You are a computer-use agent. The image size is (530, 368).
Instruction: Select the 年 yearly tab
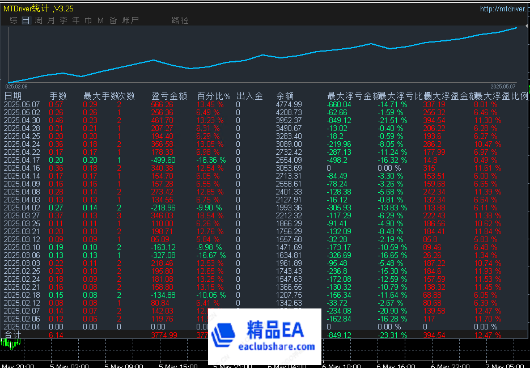pyautogui.click(x=76, y=20)
